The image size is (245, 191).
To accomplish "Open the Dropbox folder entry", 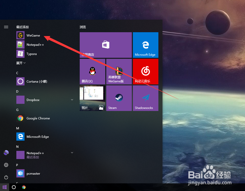I will pos(44,100).
